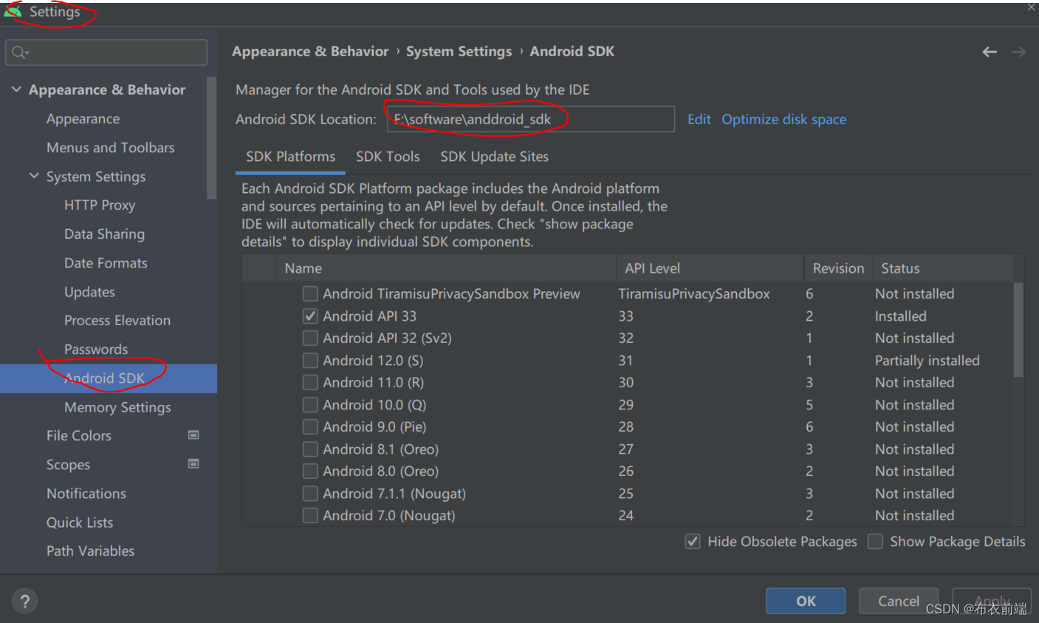Open Menus and Toolbars settings
Screen dimensions: 1039x623
tap(111, 148)
